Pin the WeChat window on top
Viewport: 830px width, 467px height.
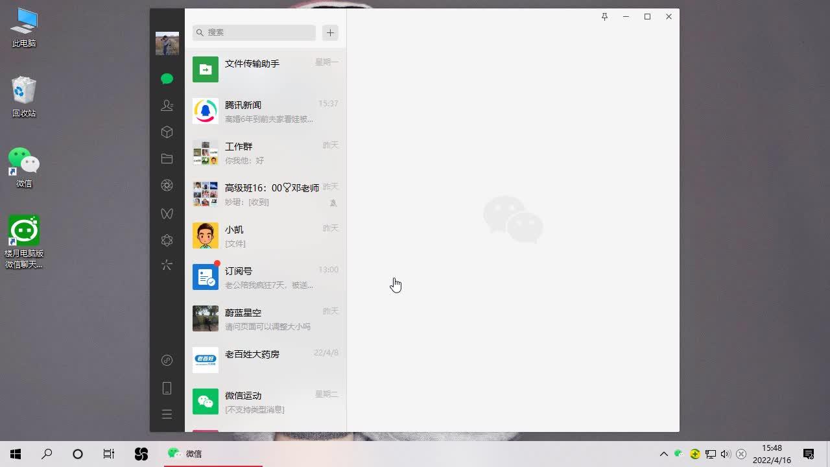[x=604, y=17]
